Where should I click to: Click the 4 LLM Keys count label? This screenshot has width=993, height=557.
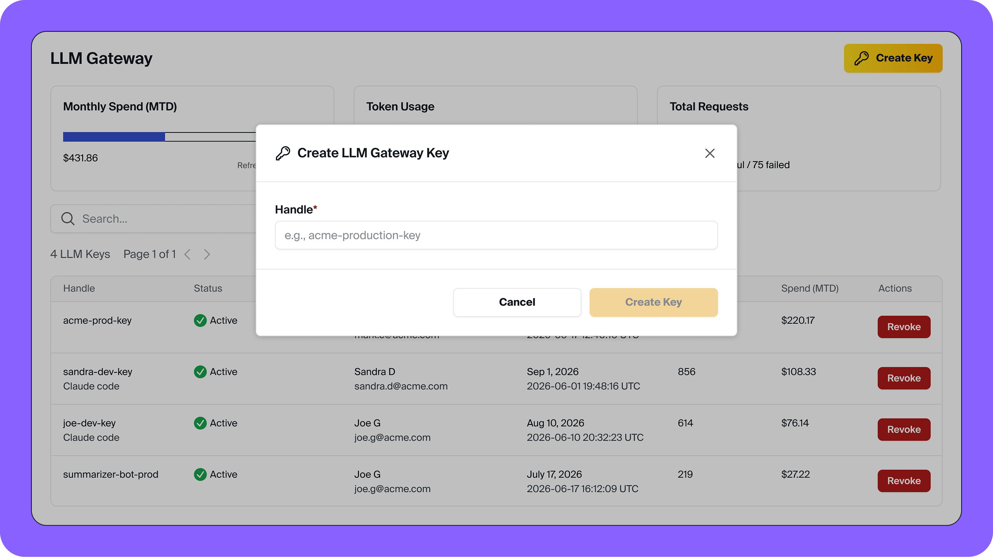pos(80,254)
